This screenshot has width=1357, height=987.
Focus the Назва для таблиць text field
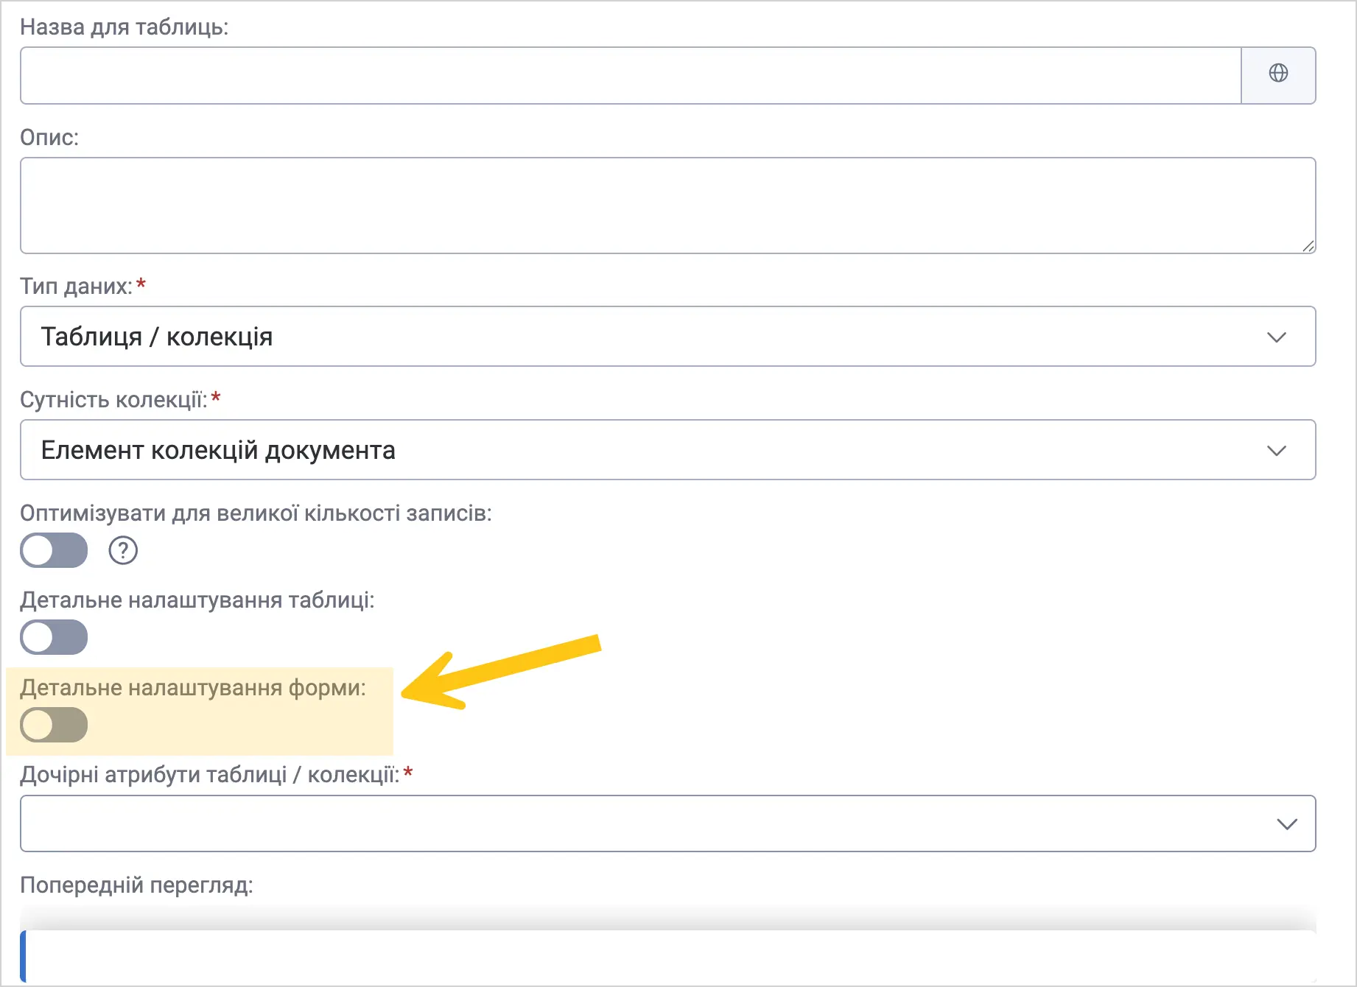631,75
